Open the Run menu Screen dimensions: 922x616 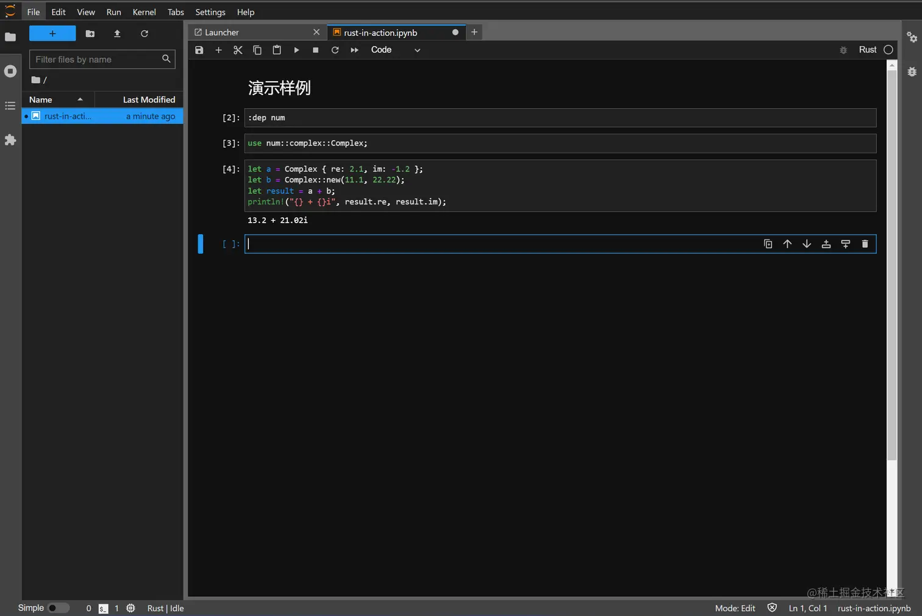113,12
